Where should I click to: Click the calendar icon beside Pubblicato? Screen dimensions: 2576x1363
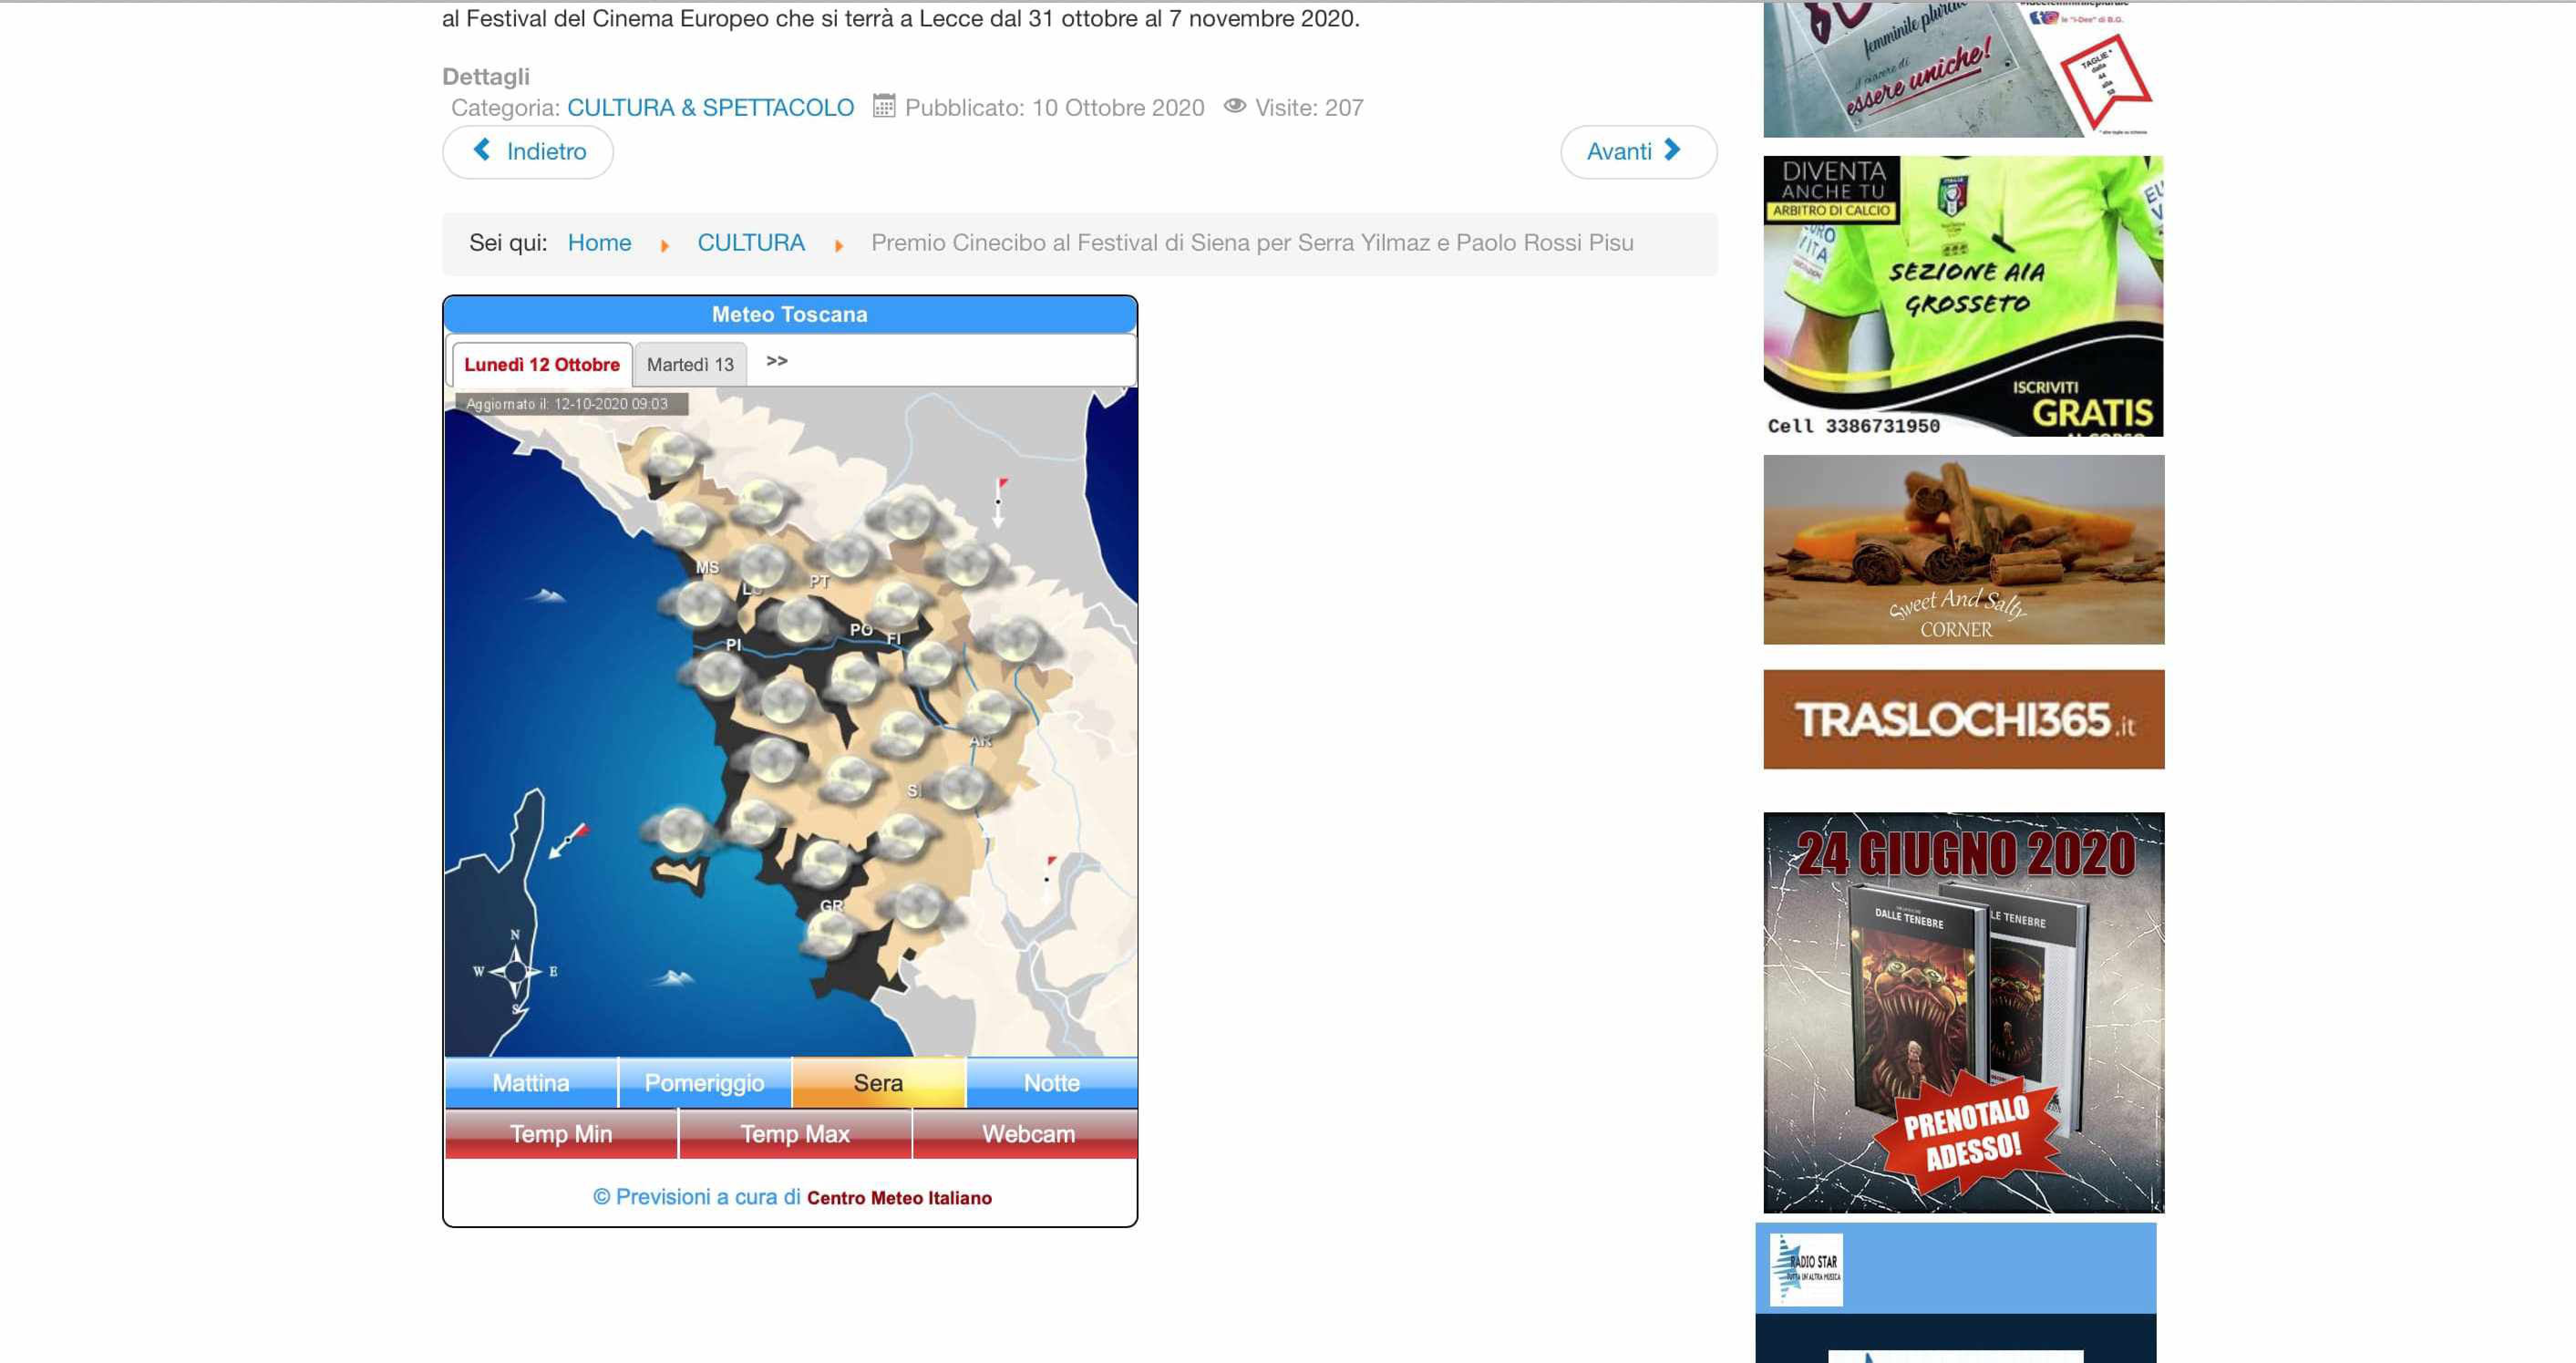point(884,106)
